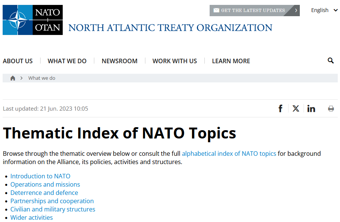
Task: Jump to Operations and missions
Action: point(45,184)
